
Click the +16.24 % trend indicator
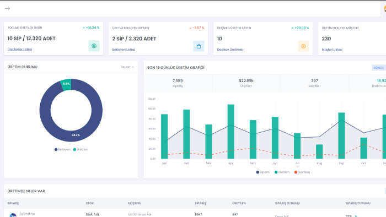pyautogui.click(x=91, y=28)
